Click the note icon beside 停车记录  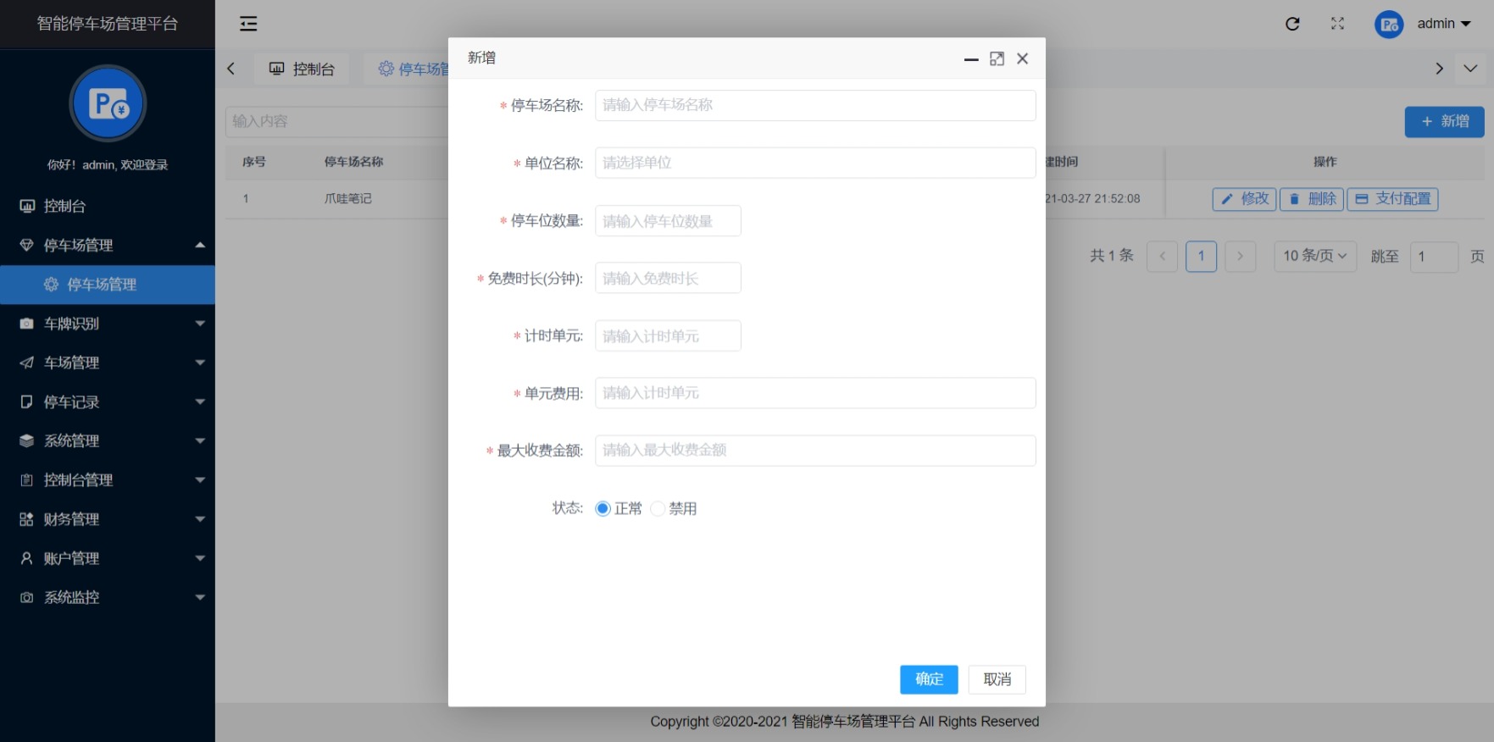point(27,401)
